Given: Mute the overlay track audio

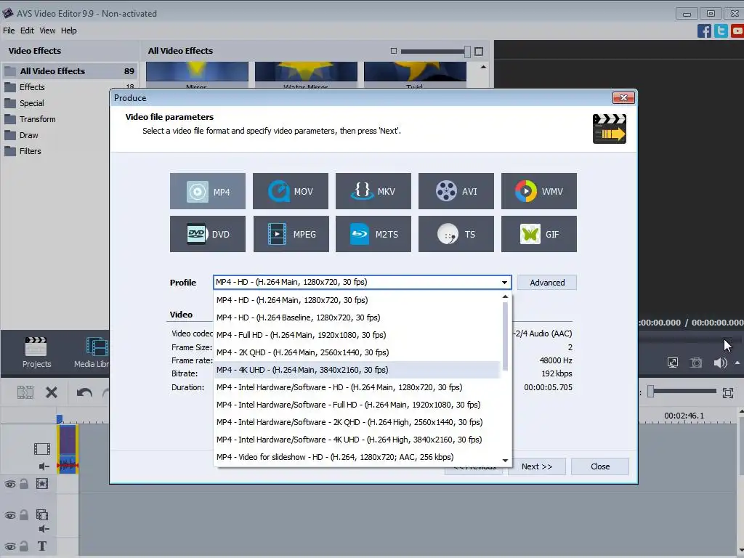Looking at the screenshot, I should pyautogui.click(x=44, y=529).
